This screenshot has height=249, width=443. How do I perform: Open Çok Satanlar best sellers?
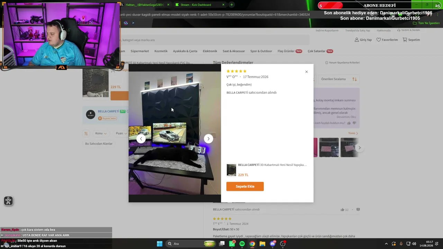(320, 51)
